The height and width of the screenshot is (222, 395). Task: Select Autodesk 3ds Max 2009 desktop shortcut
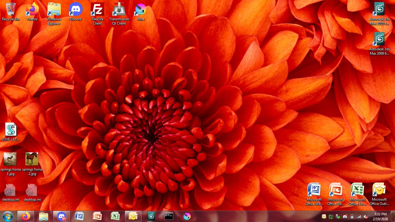pos(379,43)
